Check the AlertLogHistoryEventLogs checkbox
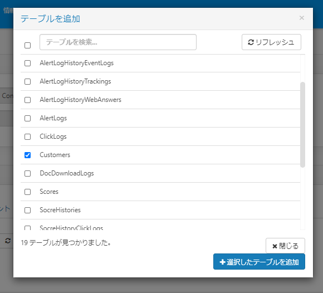 pos(28,64)
